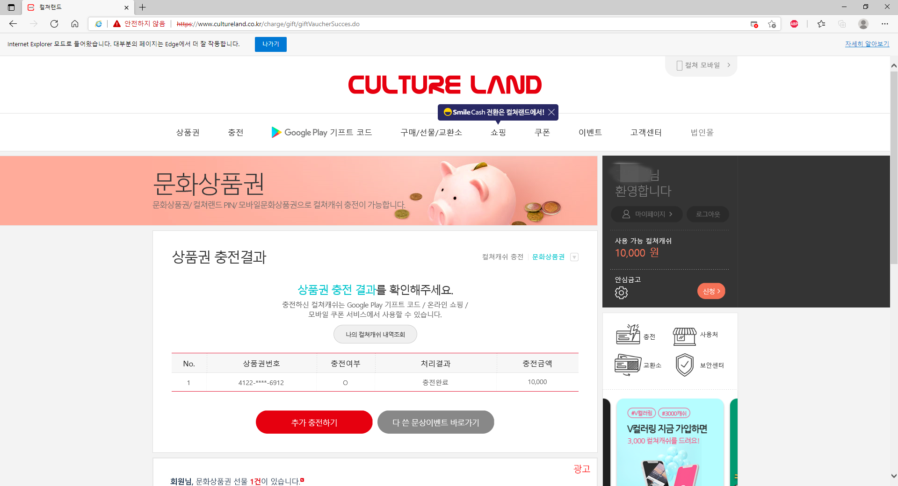Click the 컬쳐캐쉬 충전 breadcrumb

pyautogui.click(x=503, y=257)
